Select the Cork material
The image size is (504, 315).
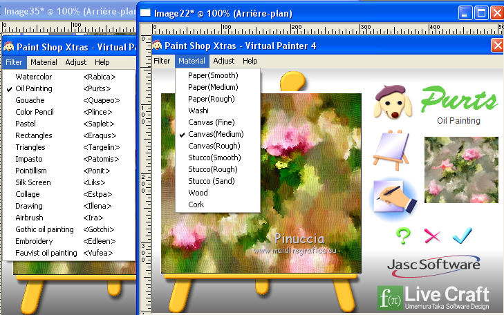tap(218, 204)
